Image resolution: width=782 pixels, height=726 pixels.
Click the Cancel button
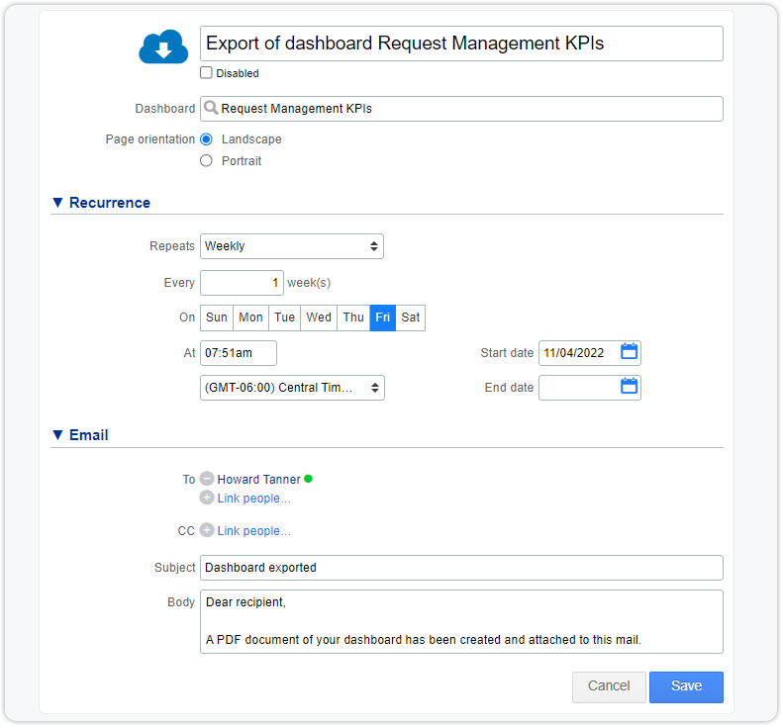point(609,686)
